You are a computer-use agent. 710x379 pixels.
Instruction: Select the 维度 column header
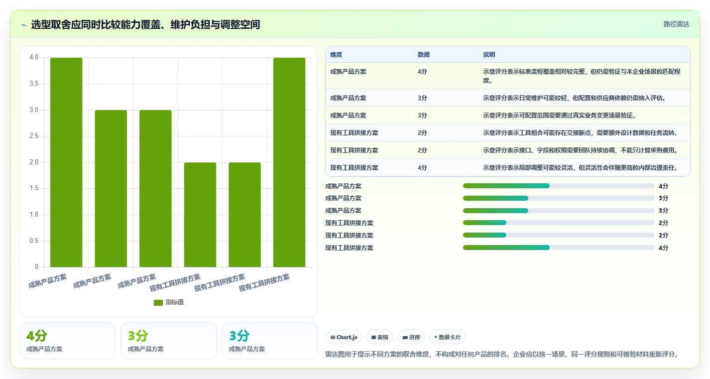[336, 55]
